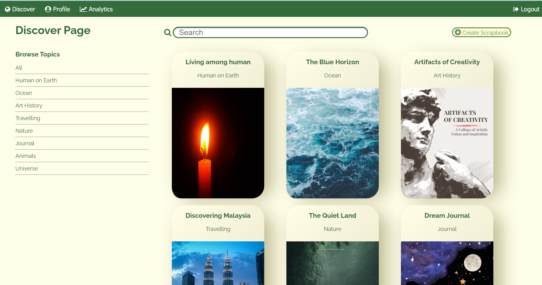The image size is (542, 285).
Task: Click inside the Search field
Action: pyautogui.click(x=270, y=32)
